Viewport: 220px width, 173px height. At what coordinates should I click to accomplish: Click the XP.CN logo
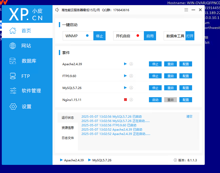(x=26, y=14)
